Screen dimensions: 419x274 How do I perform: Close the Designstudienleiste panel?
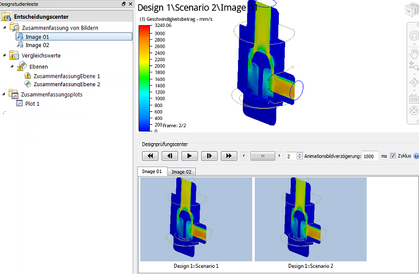pos(130,4)
